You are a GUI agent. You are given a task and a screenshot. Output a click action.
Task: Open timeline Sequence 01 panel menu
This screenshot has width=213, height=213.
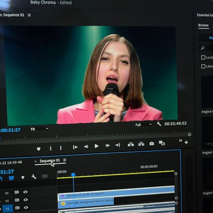coord(64,160)
